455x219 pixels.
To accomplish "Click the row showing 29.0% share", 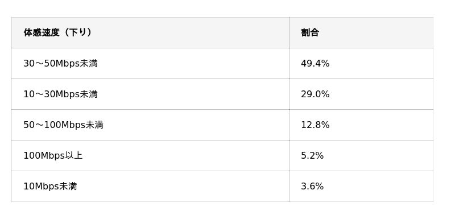I will coord(222,94).
